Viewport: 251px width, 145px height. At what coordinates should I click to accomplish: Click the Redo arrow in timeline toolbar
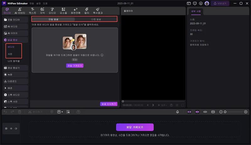[x=12, y=112]
